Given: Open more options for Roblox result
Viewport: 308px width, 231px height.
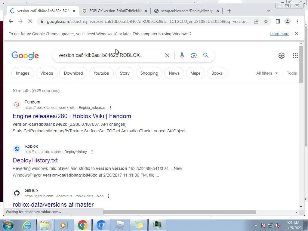Looking at the screenshot, I should (92, 152).
